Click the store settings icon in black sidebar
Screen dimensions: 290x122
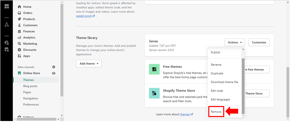point(7,50)
